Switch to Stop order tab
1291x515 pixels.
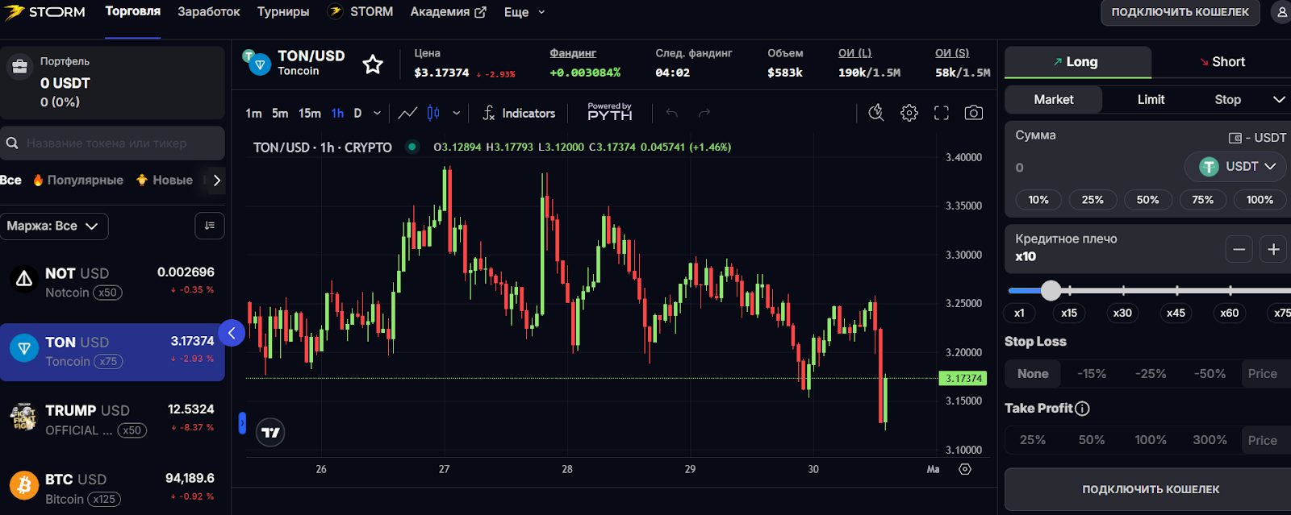click(x=1227, y=100)
